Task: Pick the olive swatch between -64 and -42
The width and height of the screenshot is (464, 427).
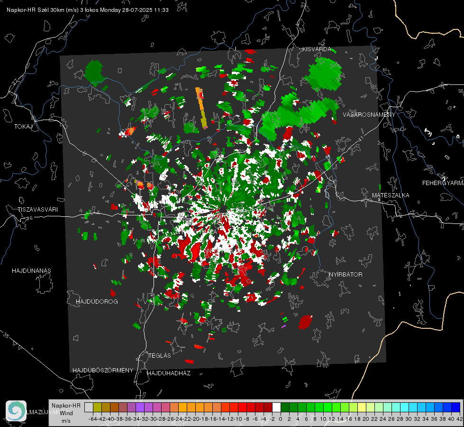Action: click(97, 407)
